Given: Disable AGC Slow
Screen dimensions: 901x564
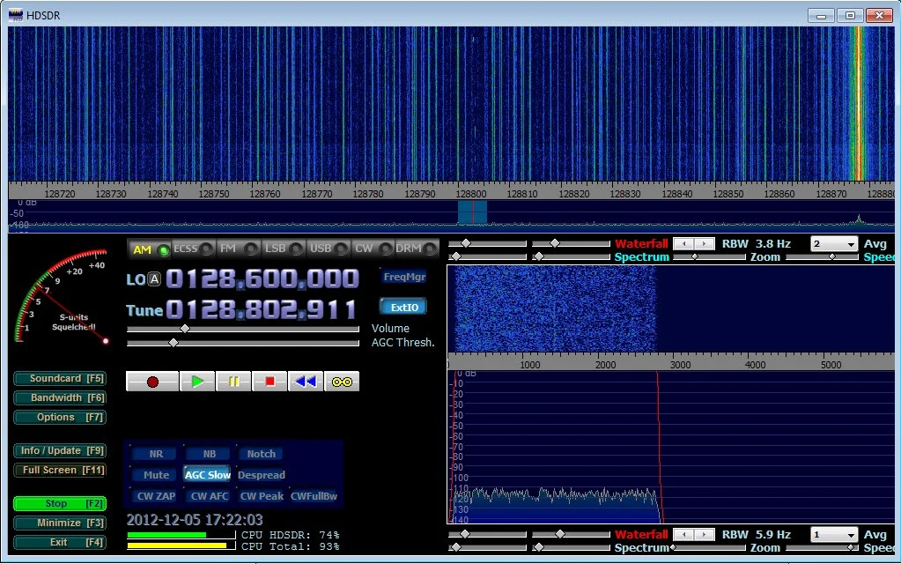Looking at the screenshot, I should pyautogui.click(x=207, y=475).
